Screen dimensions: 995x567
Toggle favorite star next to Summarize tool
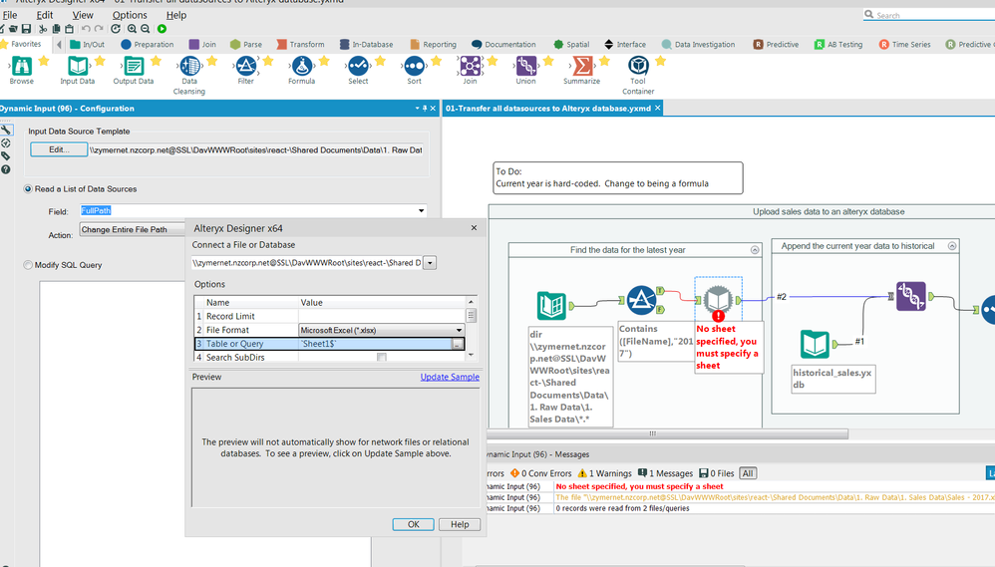tap(605, 61)
